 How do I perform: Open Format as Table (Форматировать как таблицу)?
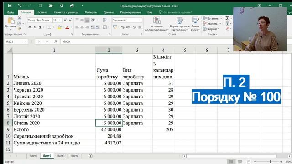179,24
